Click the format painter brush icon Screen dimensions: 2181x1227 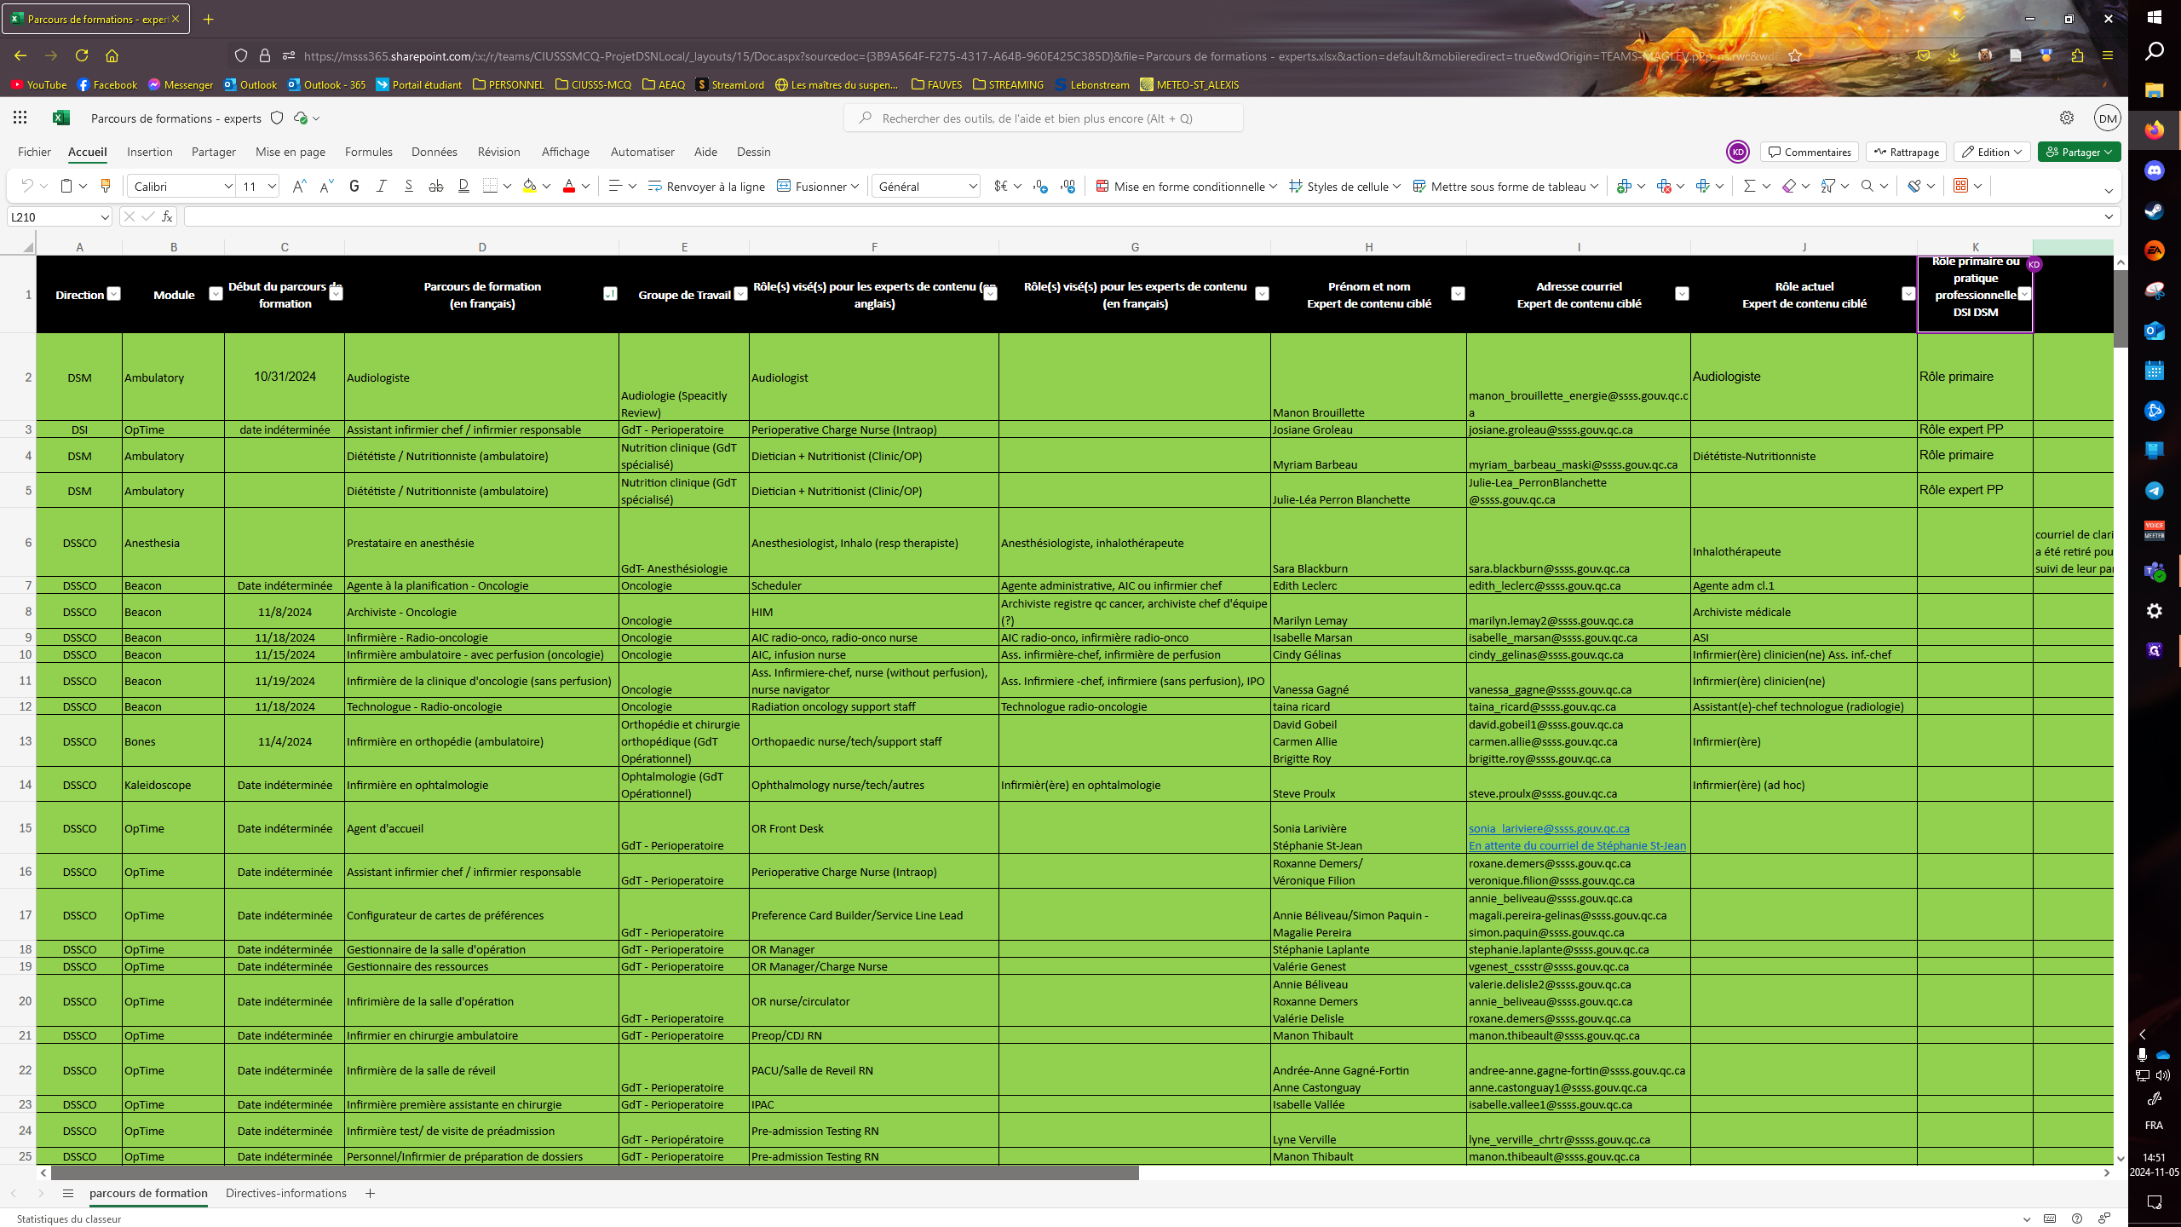point(106,186)
